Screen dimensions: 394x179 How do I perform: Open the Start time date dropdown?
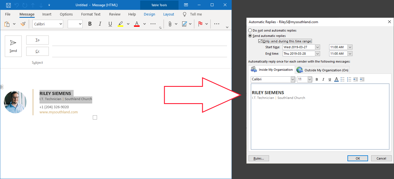point(318,47)
